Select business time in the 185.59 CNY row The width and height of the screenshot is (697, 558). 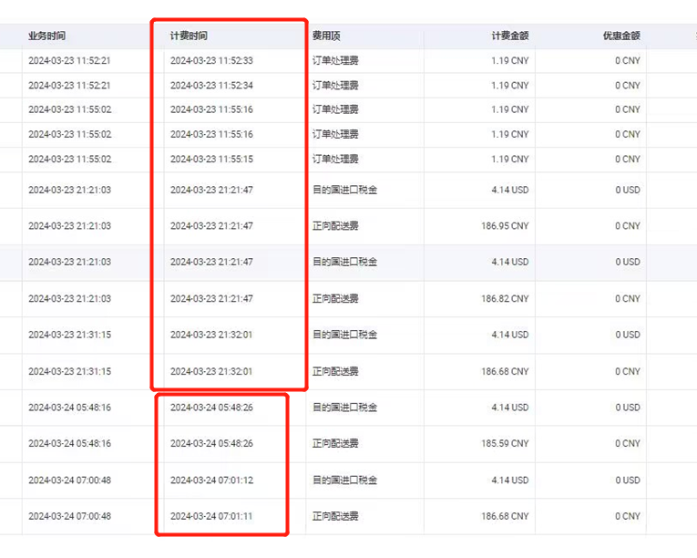tap(70, 444)
